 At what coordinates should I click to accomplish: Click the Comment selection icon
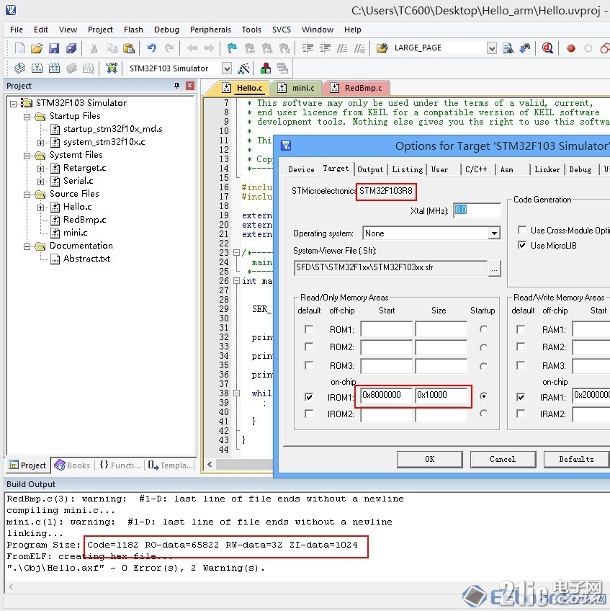click(342, 48)
